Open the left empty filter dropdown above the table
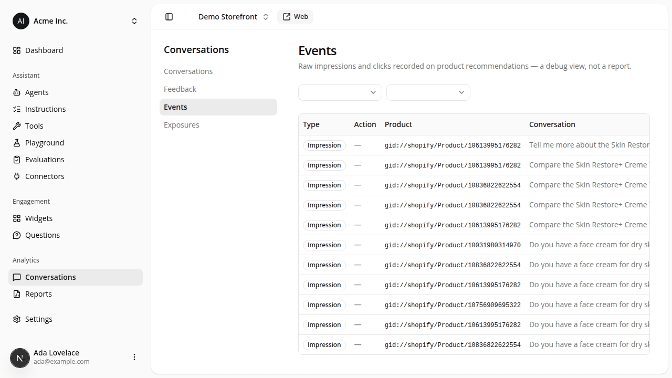 coord(340,92)
